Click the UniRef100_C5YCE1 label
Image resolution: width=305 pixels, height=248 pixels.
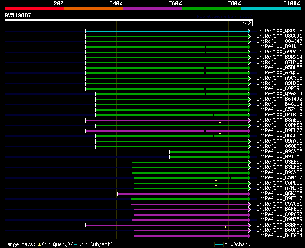click(279, 204)
